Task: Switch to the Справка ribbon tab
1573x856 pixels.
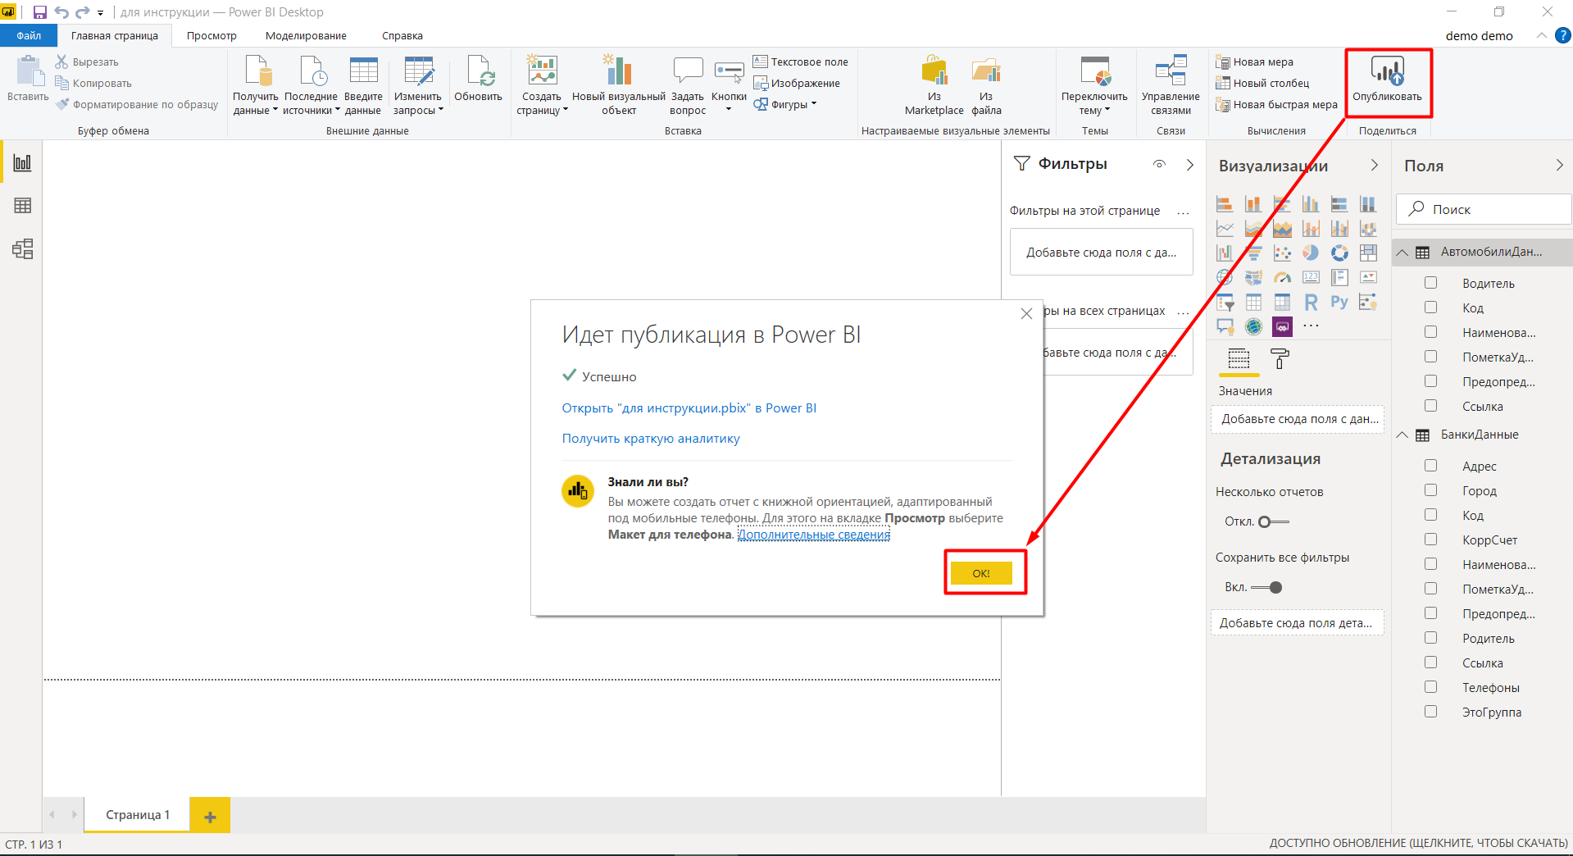Action: tap(402, 35)
